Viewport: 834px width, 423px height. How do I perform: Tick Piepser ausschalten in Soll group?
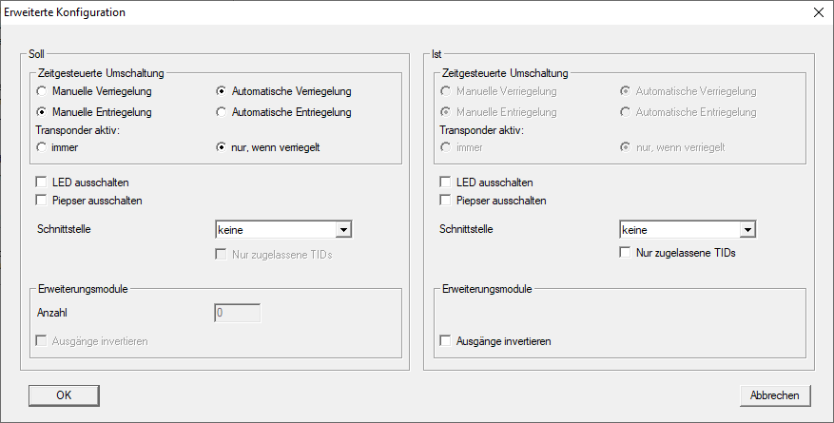tap(41, 200)
